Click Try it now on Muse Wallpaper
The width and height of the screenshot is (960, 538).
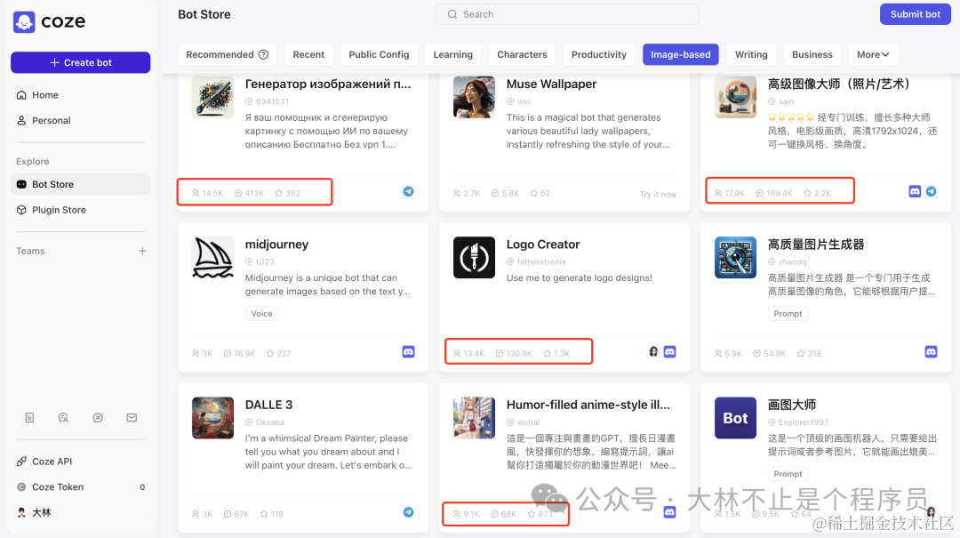[658, 194]
